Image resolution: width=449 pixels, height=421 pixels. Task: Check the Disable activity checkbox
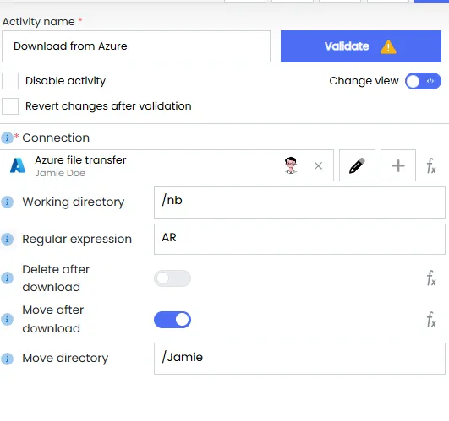(10, 81)
